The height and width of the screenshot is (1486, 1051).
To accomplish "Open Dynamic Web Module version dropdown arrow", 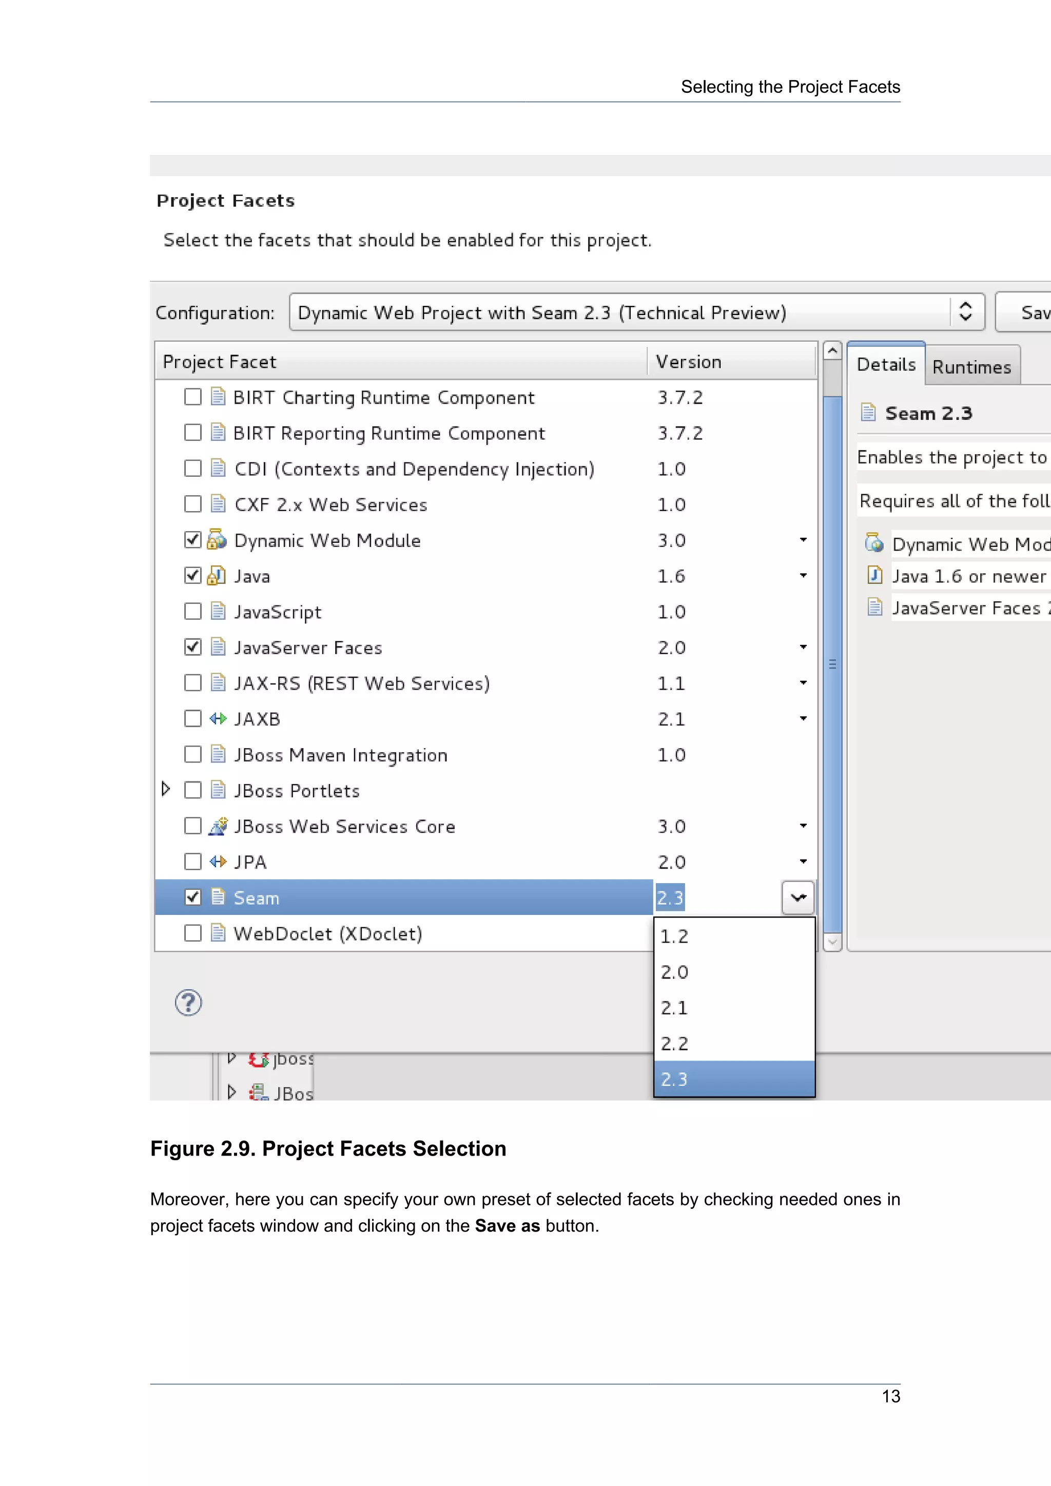I will tap(803, 539).
